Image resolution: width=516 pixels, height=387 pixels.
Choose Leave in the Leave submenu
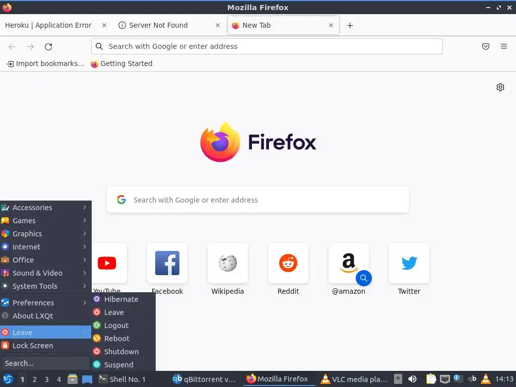click(123, 312)
